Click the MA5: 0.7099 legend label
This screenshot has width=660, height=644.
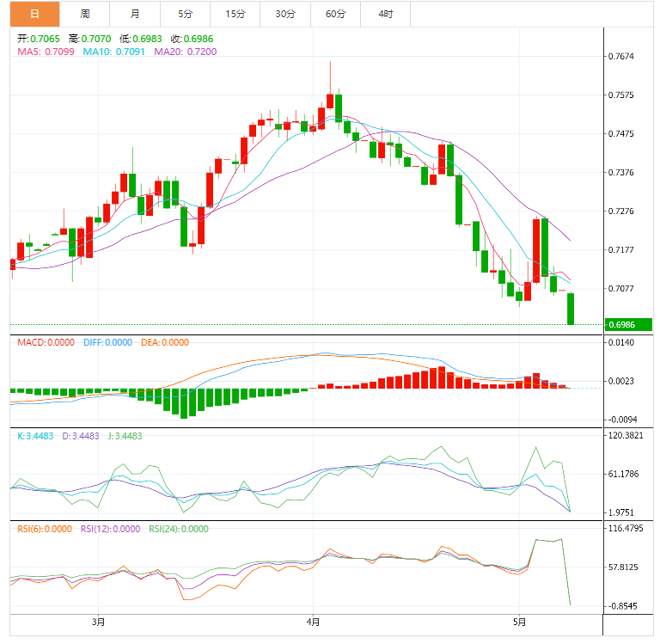[46, 52]
